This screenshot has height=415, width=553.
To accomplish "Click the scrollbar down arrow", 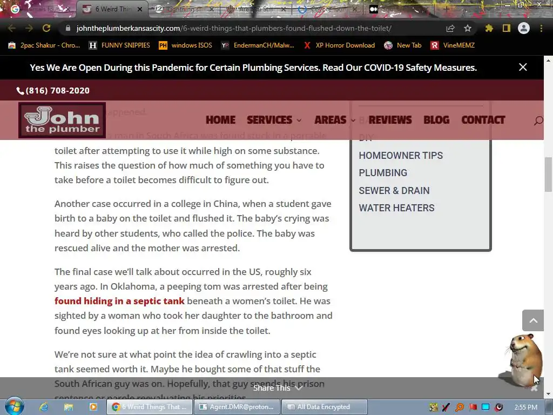I will (x=549, y=393).
